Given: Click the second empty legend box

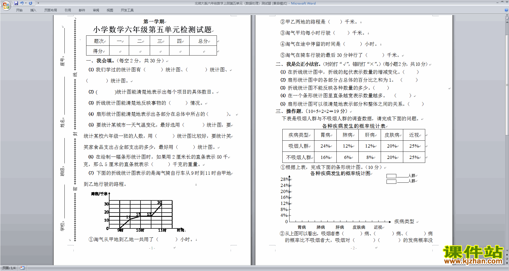Looking at the screenshot, I should coord(391,182).
